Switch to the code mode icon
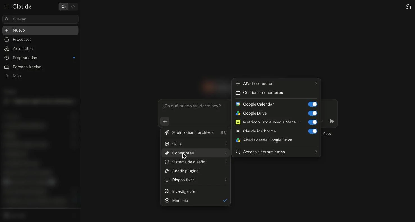The image size is (415, 222). pos(73,7)
